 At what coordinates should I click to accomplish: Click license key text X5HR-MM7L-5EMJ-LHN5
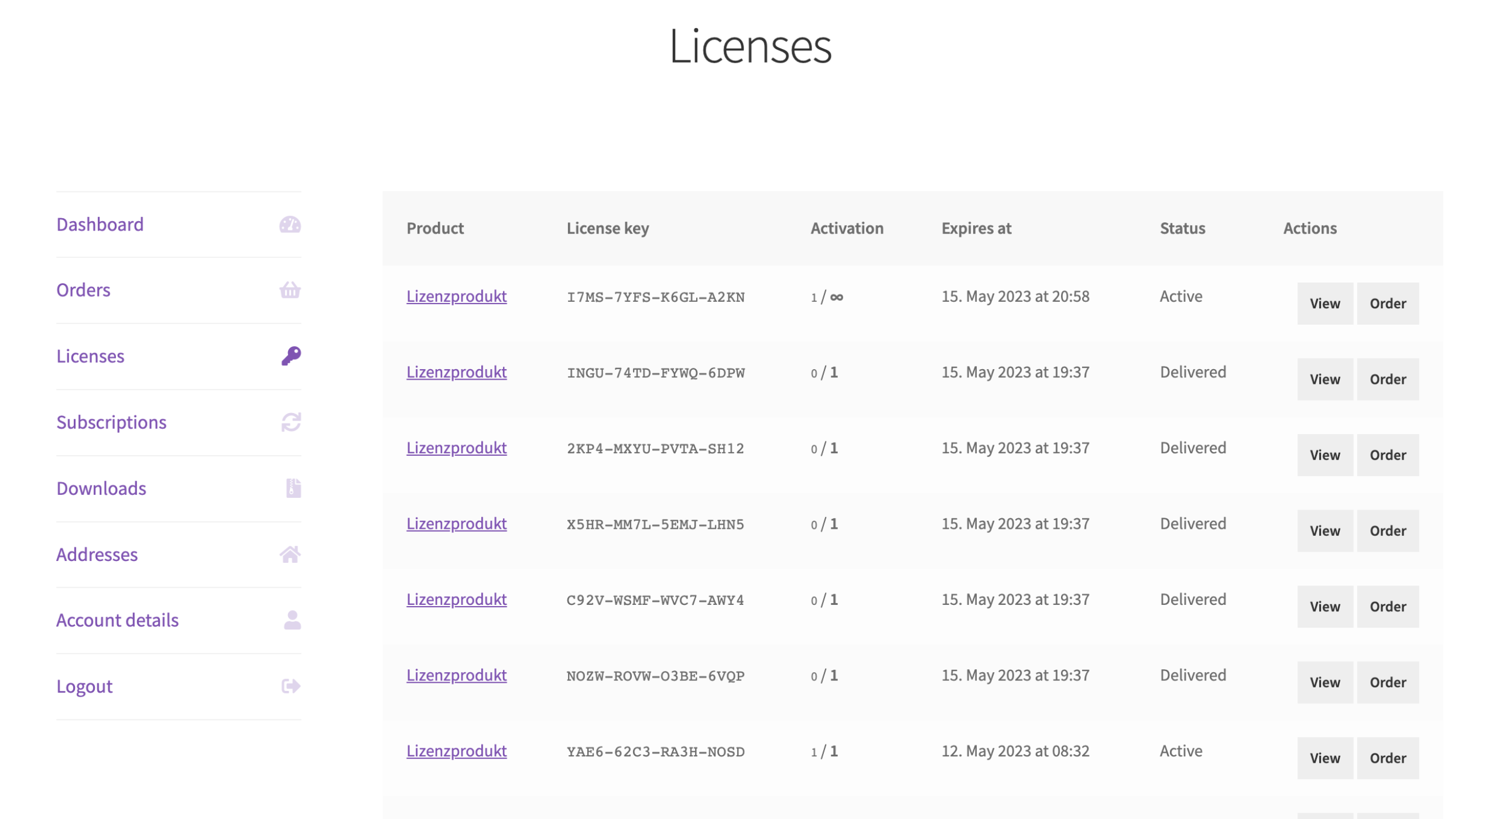(655, 525)
